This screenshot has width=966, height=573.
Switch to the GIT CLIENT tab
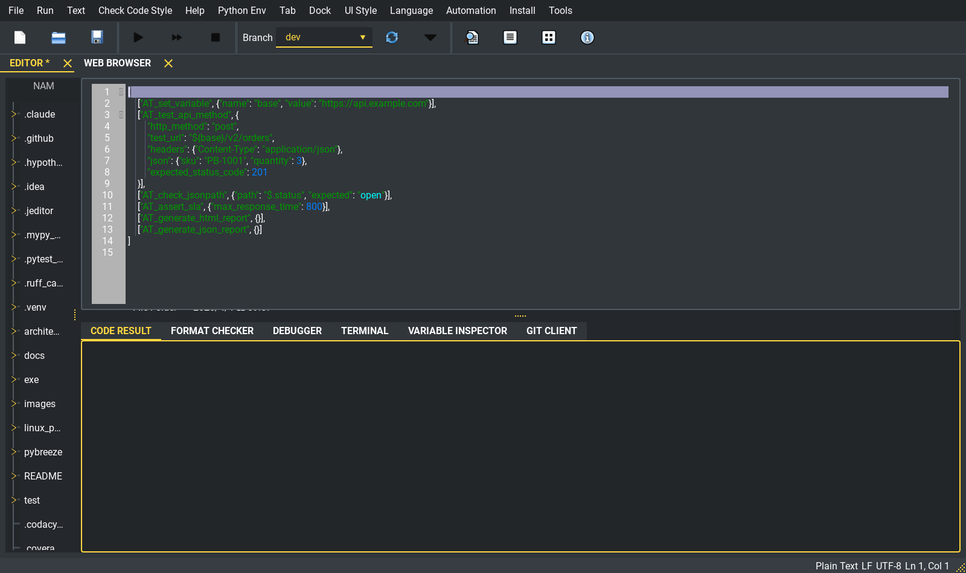coord(551,331)
